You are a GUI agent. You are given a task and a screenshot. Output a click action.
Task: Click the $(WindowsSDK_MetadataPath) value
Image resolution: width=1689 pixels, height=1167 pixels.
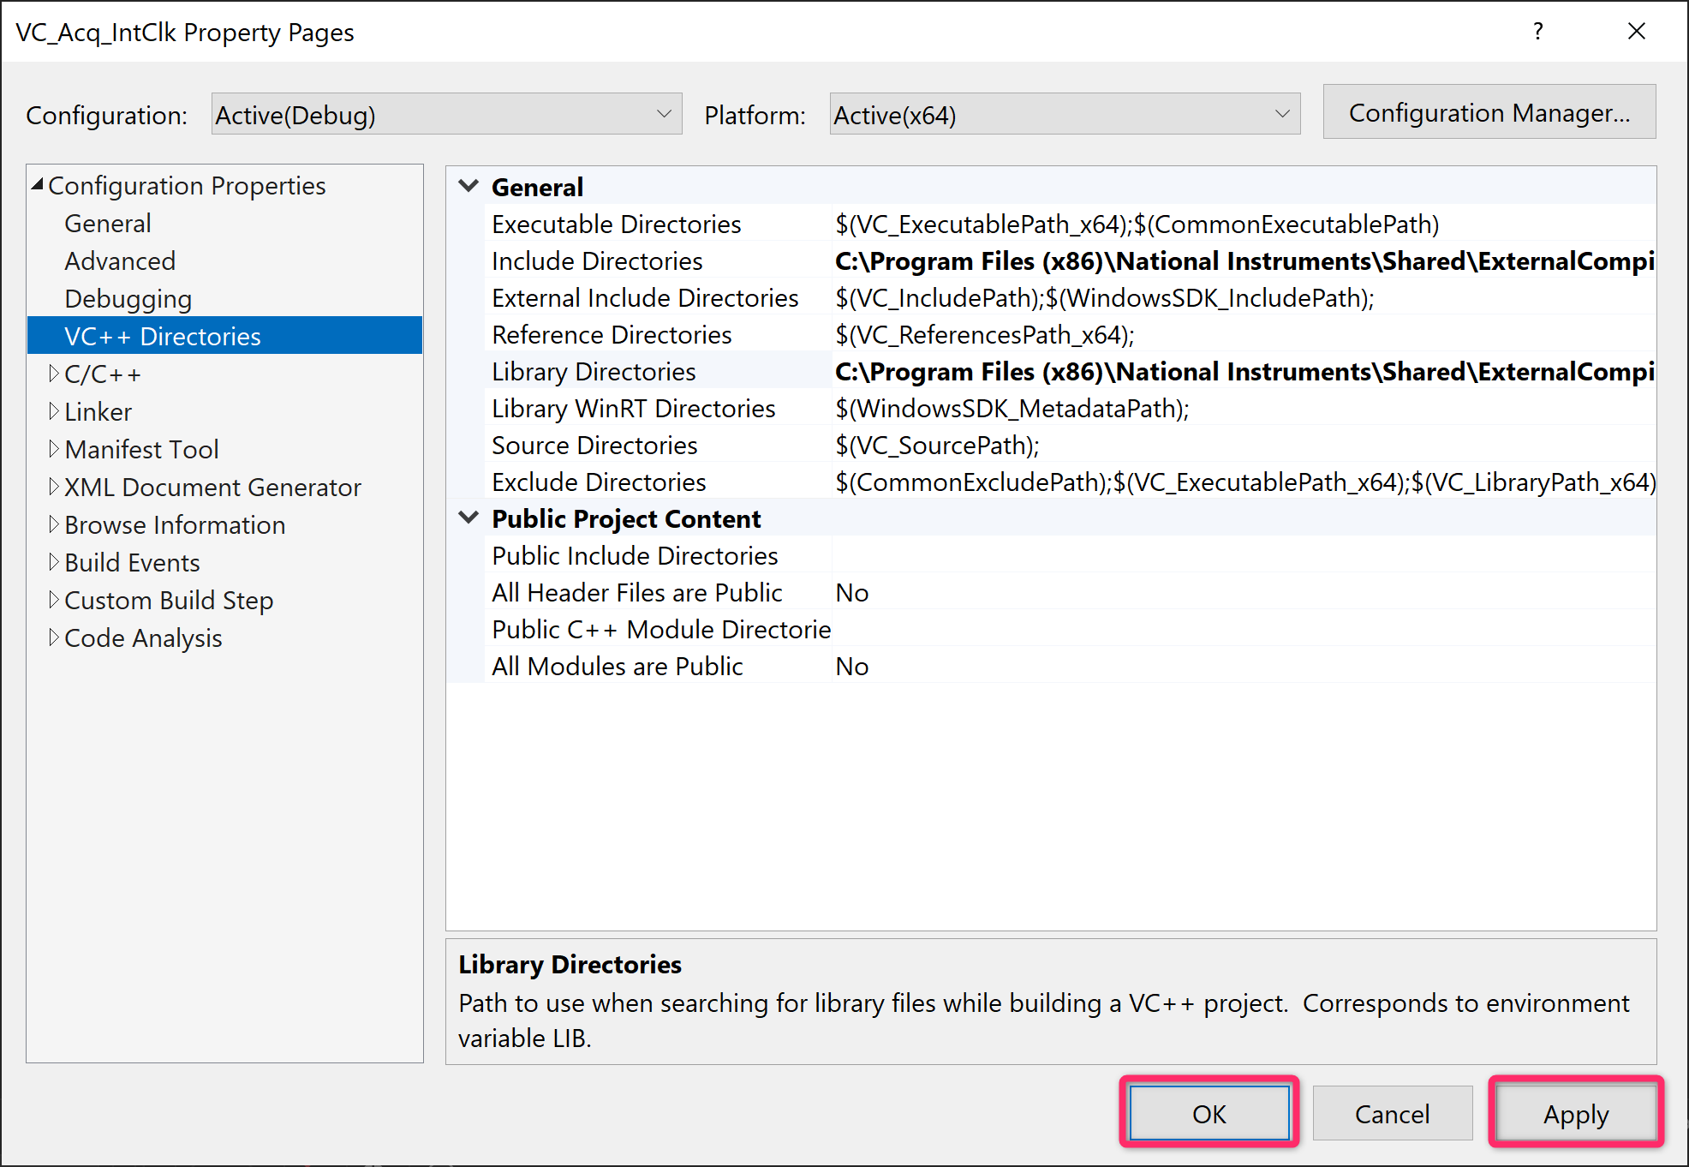[1244, 409]
